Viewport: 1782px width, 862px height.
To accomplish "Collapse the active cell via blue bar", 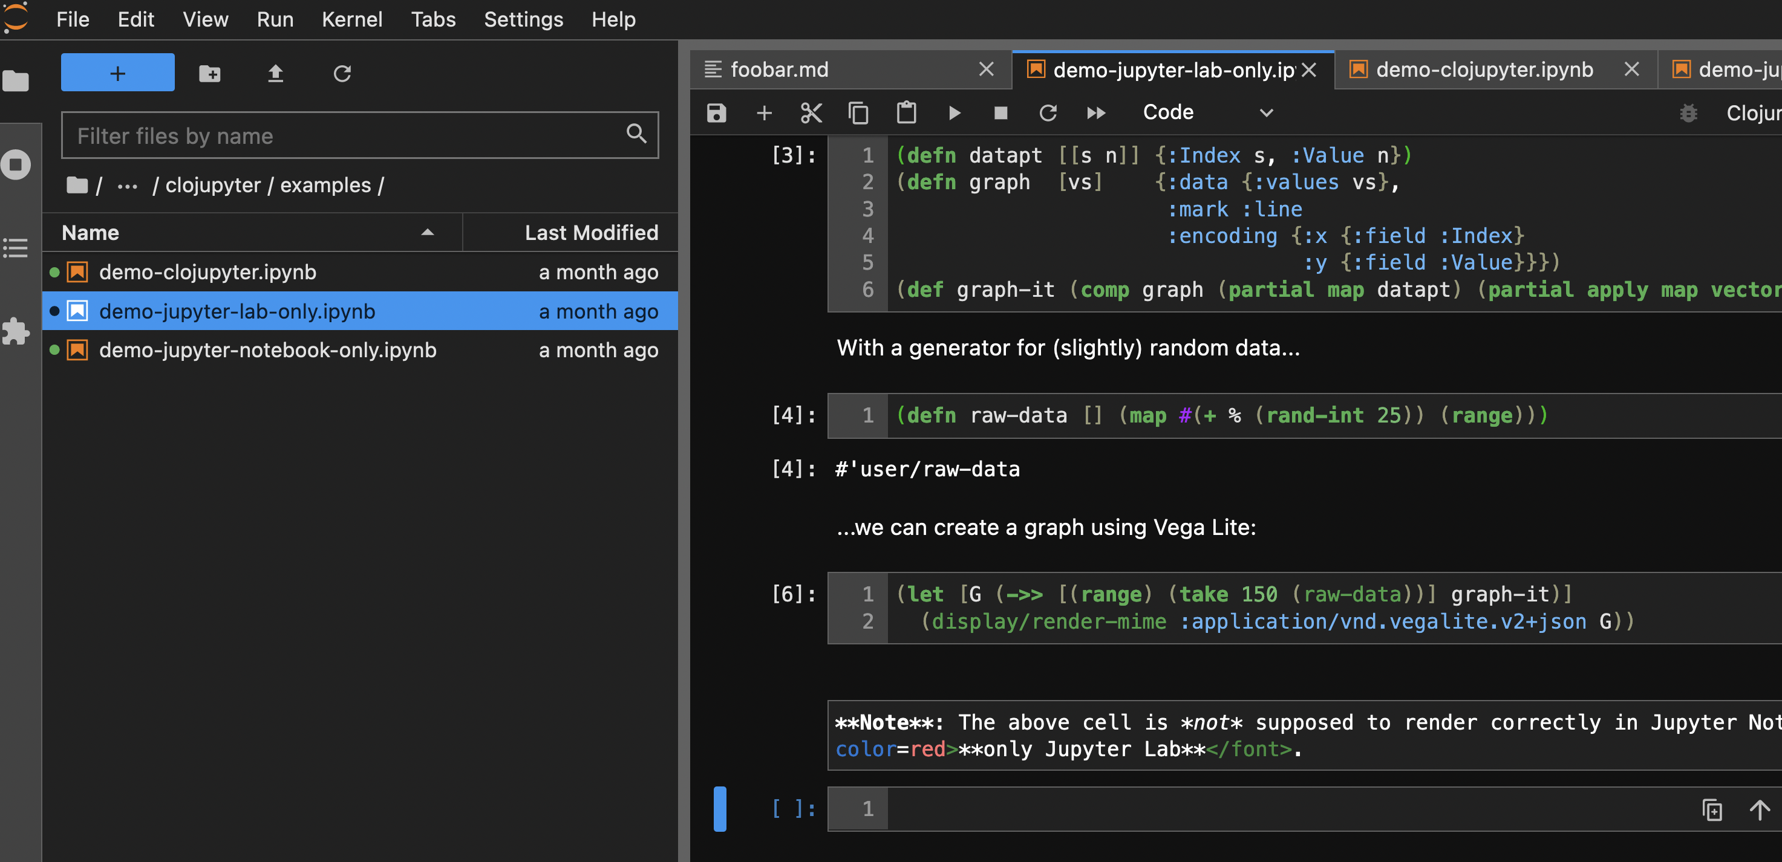I will coord(719,809).
